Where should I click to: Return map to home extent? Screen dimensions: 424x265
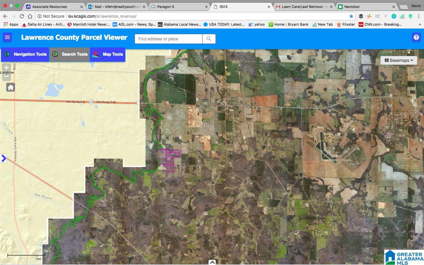pos(11,87)
